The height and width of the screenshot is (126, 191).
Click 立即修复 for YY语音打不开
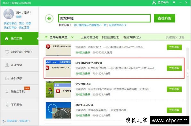(x=174, y=89)
